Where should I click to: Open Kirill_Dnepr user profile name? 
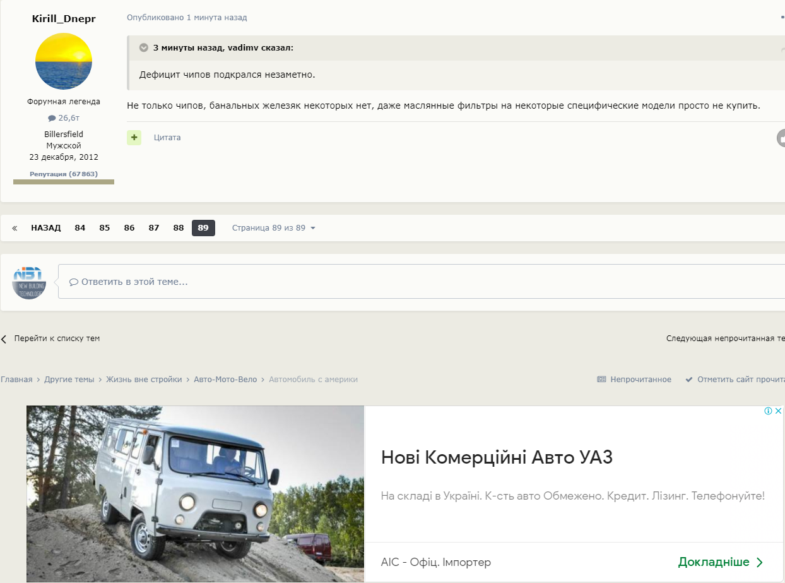point(64,19)
